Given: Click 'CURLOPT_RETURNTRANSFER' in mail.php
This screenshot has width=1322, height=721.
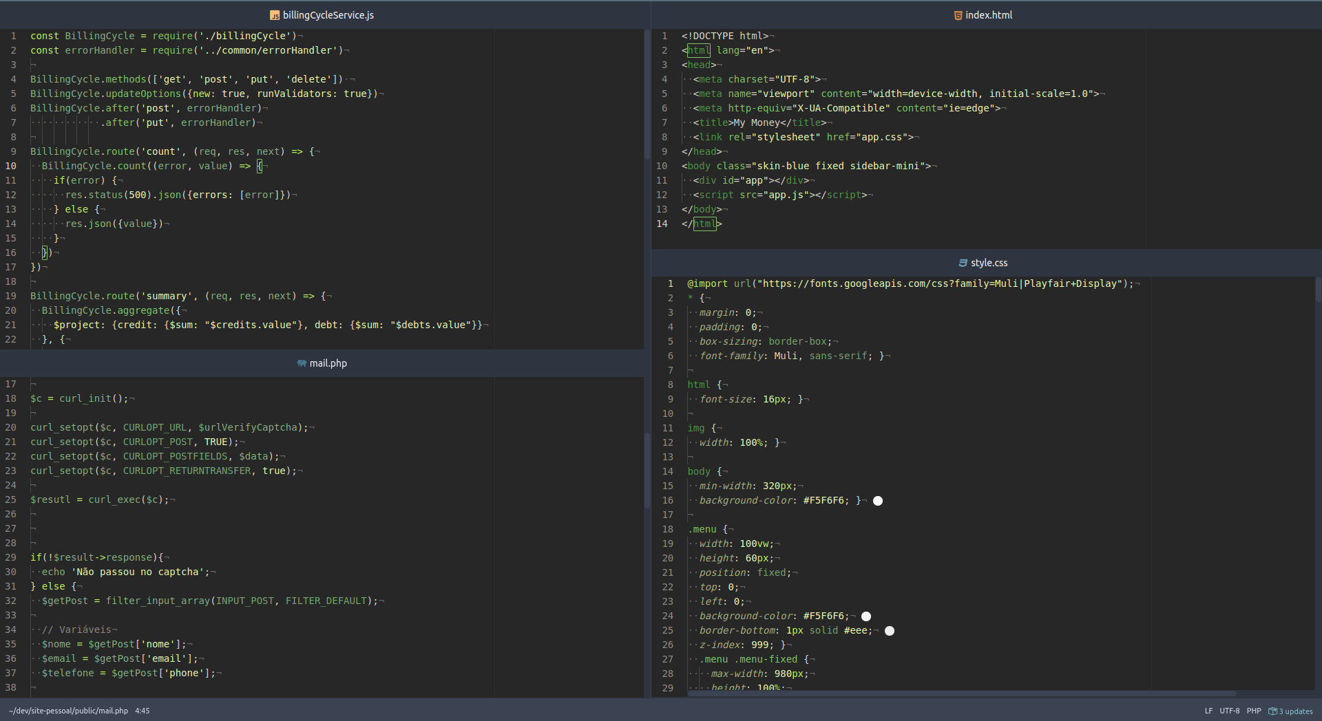Looking at the screenshot, I should point(187,471).
